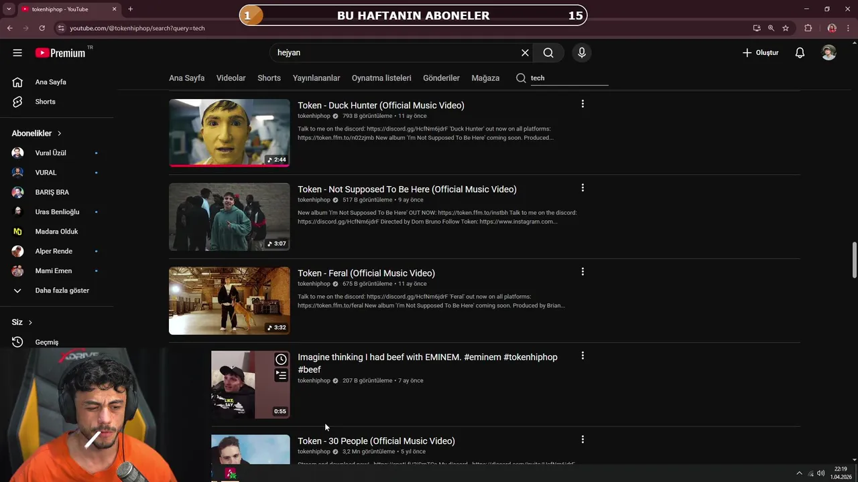Open Token - Feral title link

click(x=366, y=273)
